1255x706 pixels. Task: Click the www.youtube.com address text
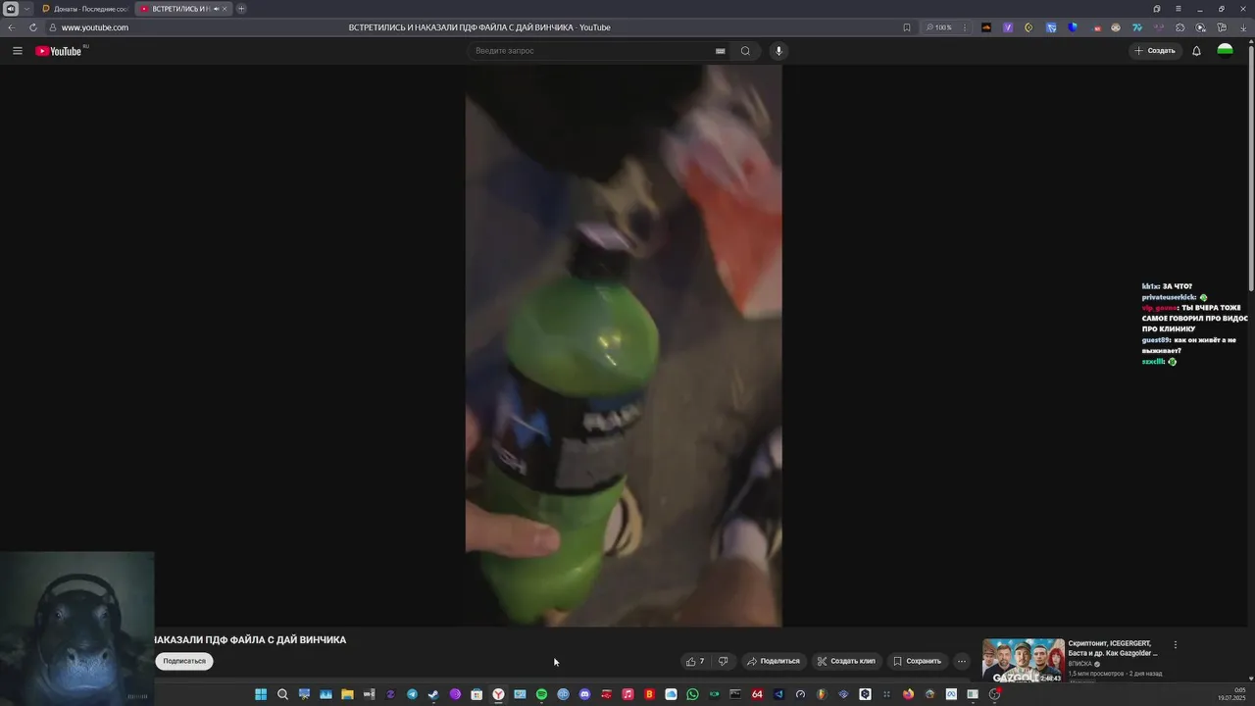point(95,27)
